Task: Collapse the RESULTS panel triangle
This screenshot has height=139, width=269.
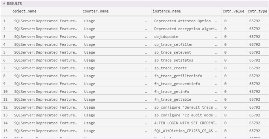Action: [4, 4]
